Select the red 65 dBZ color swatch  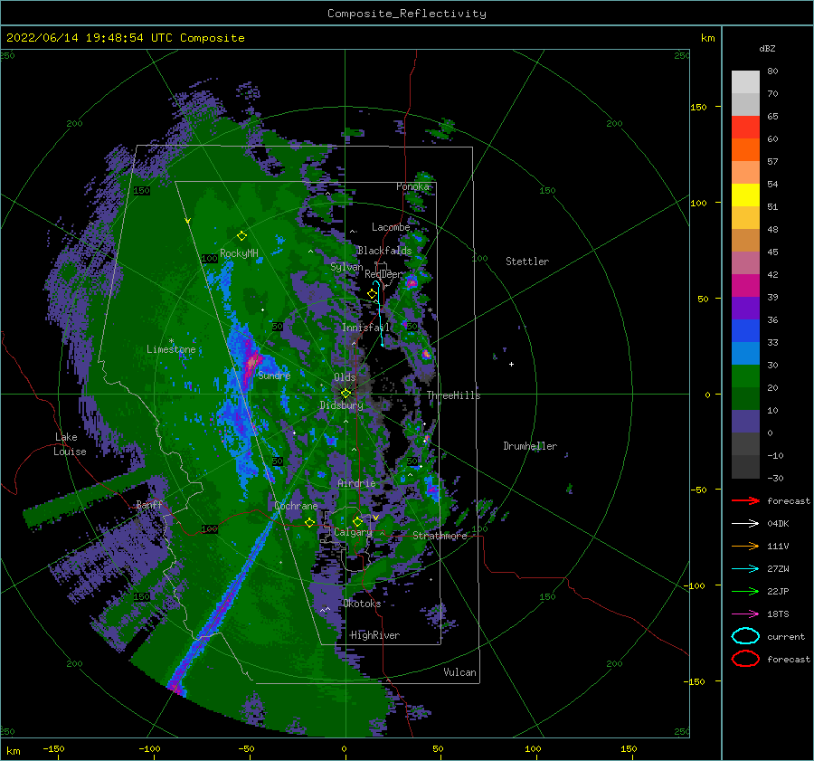coord(745,127)
